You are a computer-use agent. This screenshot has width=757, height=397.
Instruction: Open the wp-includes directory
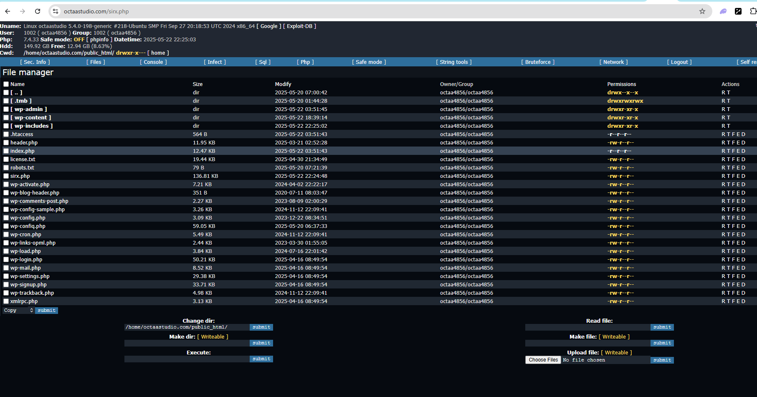coord(31,126)
